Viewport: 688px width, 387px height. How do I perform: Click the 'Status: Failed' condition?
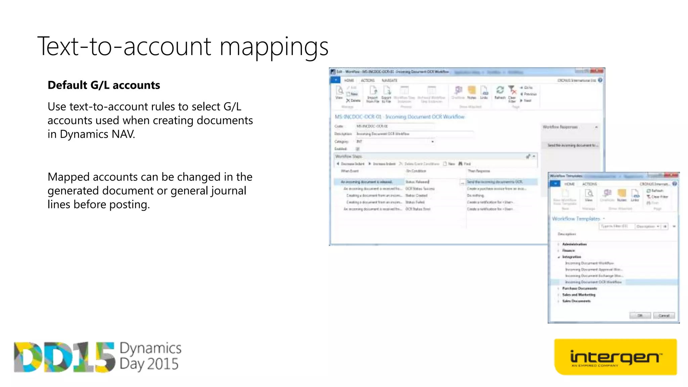415,202
